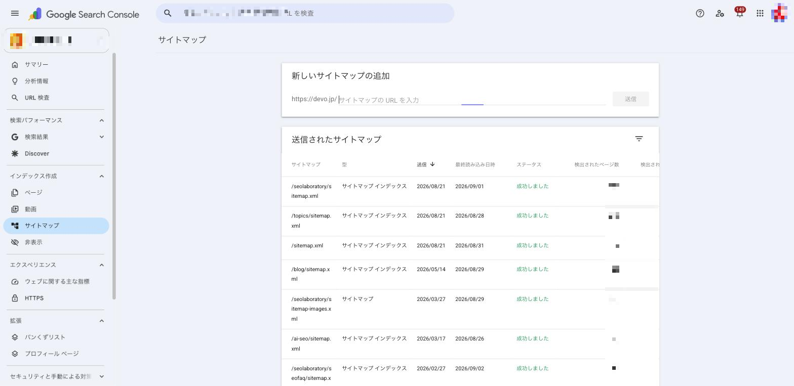
Task: Open HTTPS report
Action: [56, 298]
